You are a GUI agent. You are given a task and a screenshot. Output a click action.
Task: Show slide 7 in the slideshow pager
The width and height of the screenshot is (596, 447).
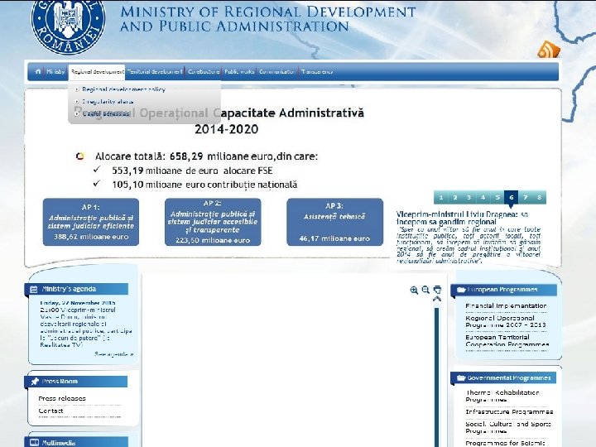coord(526,197)
